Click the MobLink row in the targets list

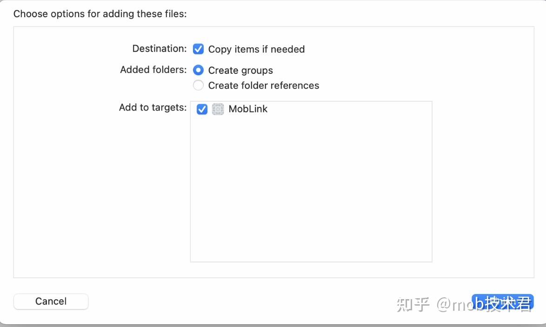(x=248, y=109)
